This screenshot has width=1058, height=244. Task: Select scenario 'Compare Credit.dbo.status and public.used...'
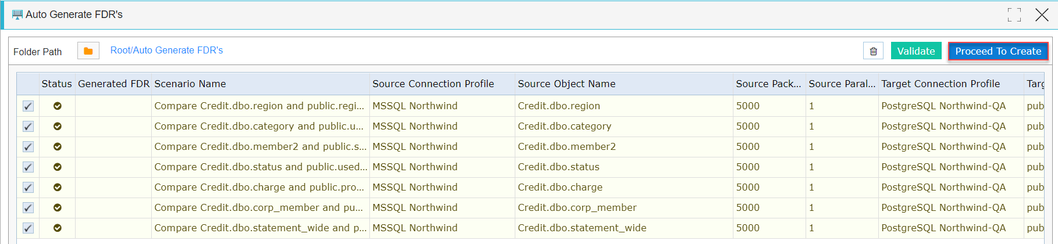click(x=261, y=167)
